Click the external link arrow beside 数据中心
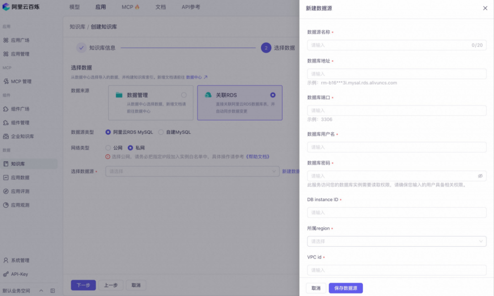This screenshot has width=494, height=296. (x=205, y=77)
